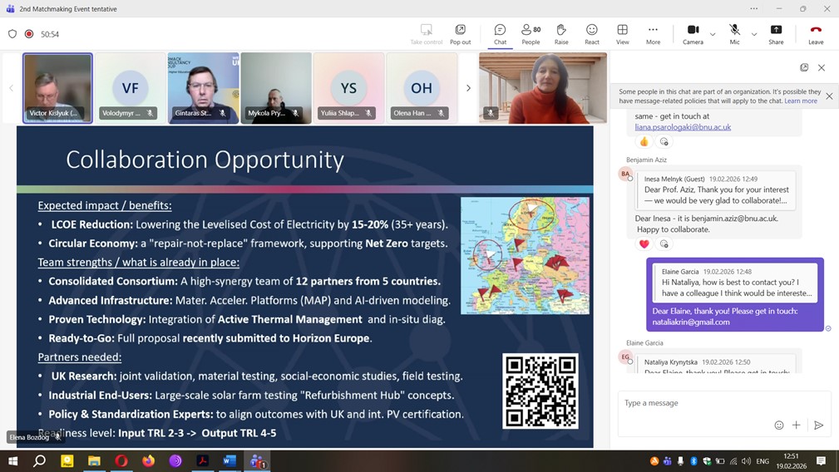Open the View layout menu
Viewport: 839px width, 472px height.
pos(622,34)
